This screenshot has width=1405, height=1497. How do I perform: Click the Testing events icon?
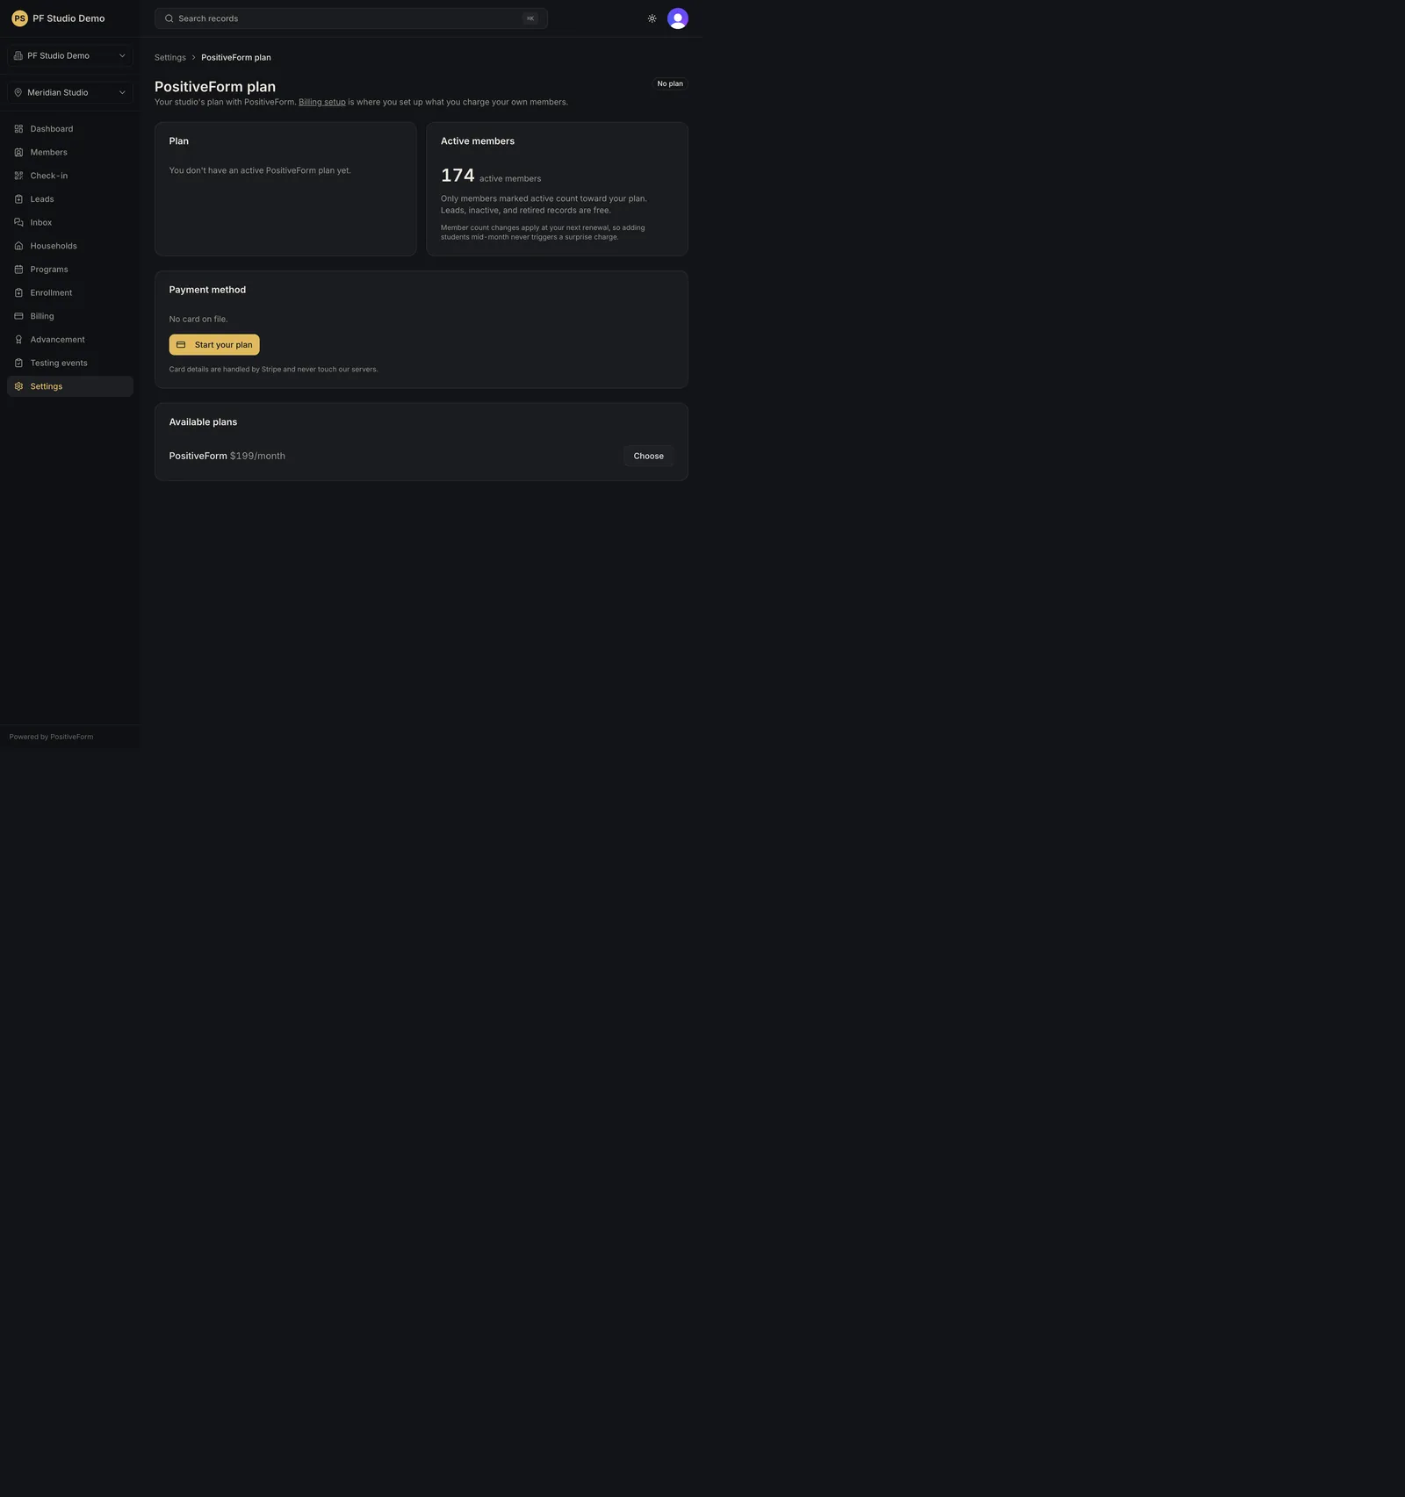(x=18, y=363)
